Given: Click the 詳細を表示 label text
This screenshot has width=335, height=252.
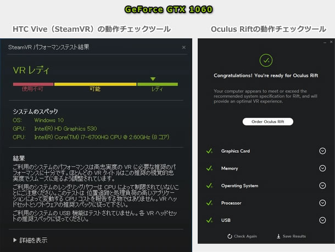Looking at the screenshot, I should point(33,240).
